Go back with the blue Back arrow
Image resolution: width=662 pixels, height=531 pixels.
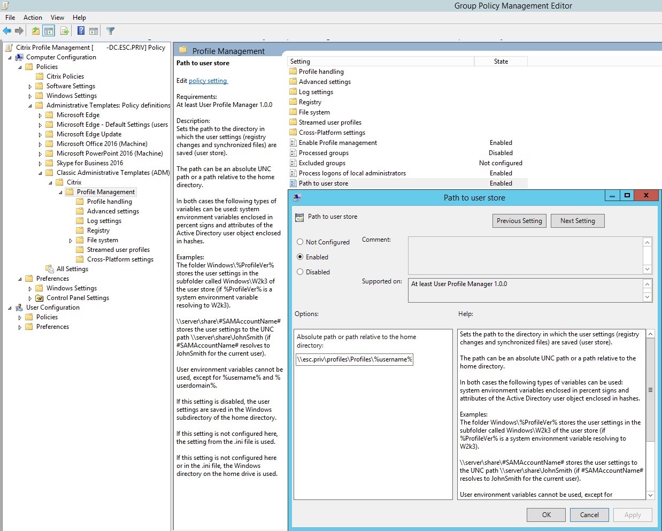click(7, 31)
